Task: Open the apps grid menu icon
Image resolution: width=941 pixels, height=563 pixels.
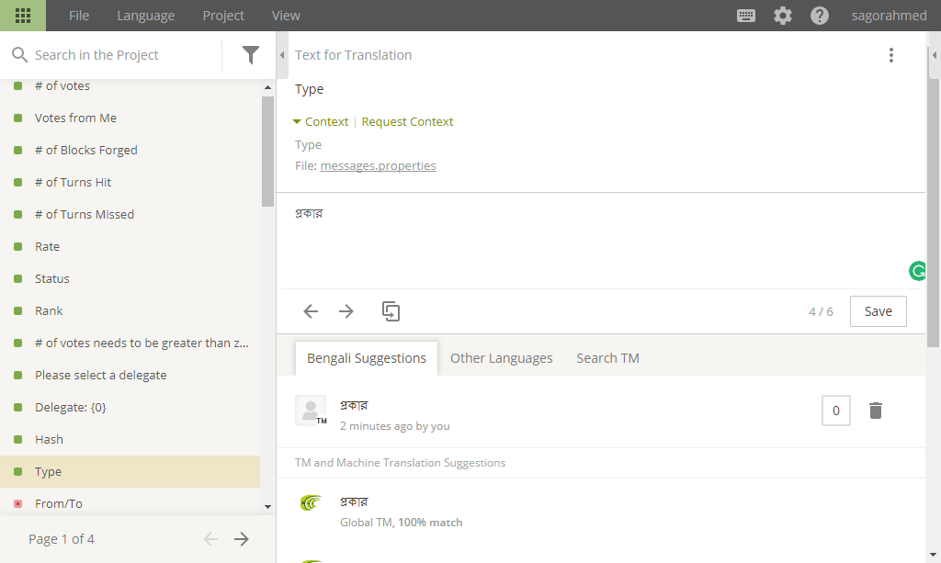Action: click(23, 16)
